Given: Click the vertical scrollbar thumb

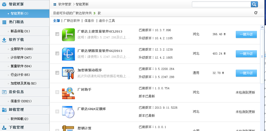Looking at the screenshot, I should coord(262,56).
